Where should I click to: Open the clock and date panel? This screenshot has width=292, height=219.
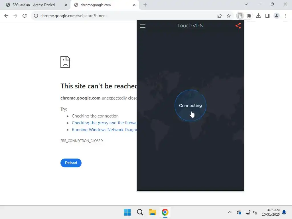[x=271, y=212]
